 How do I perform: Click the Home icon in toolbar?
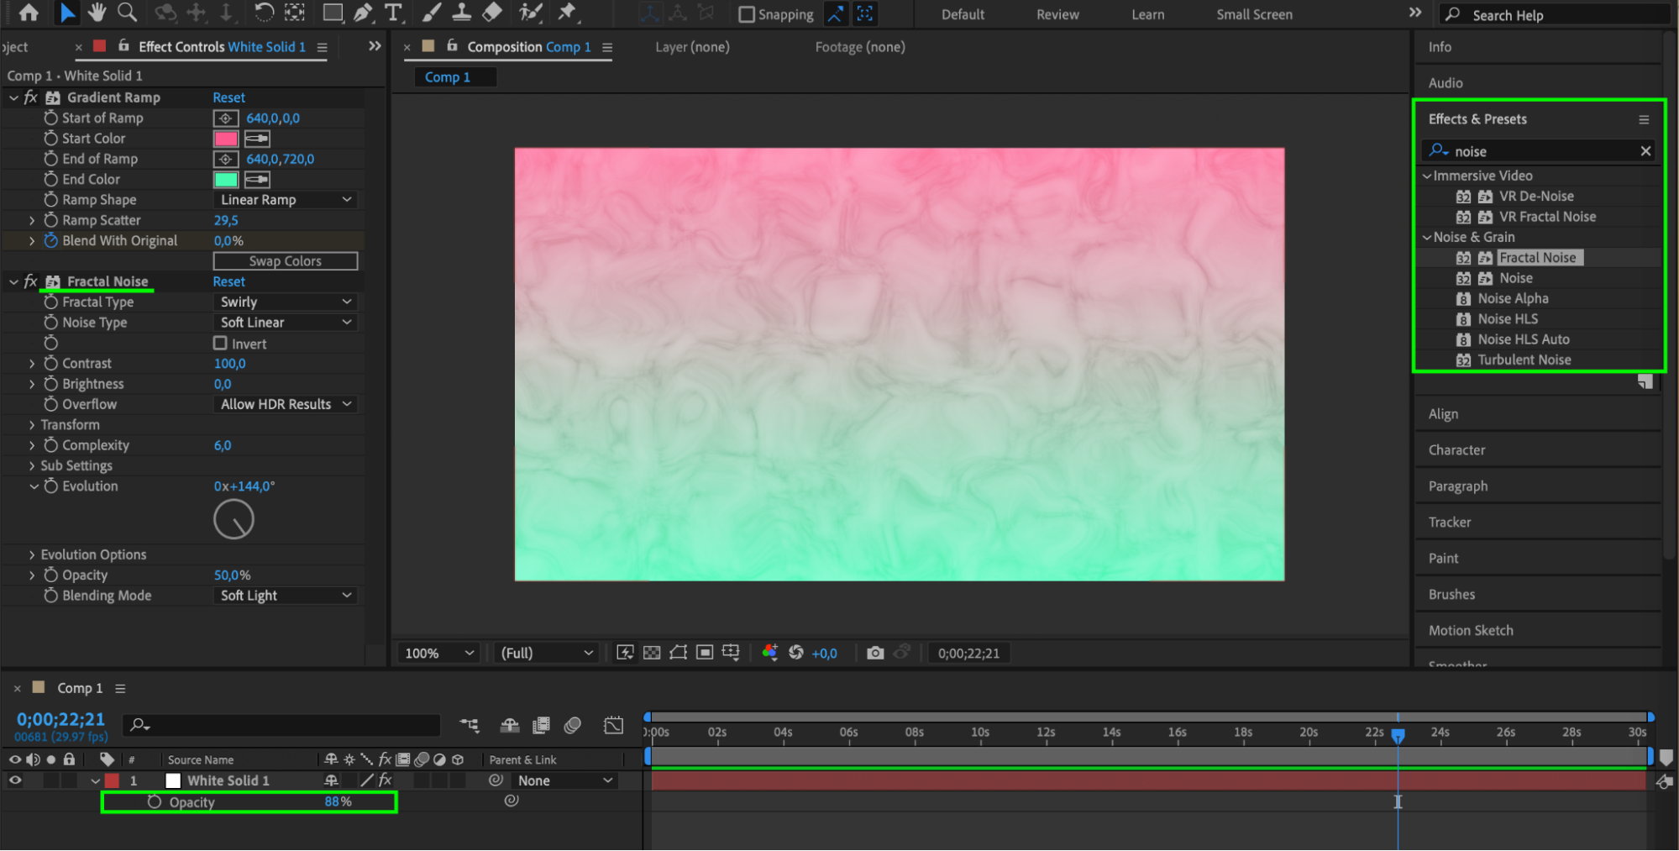pos(29,13)
